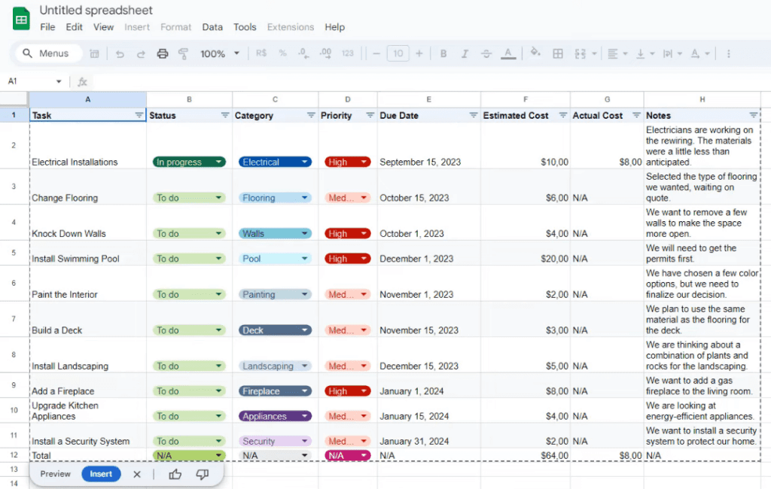Open the File menu
771x489 pixels.
[x=47, y=27]
